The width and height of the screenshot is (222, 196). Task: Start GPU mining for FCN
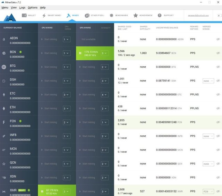pyautogui.click(x=87, y=122)
